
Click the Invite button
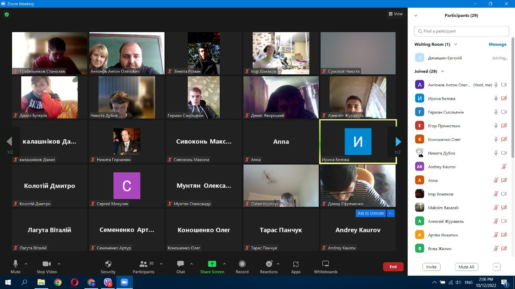click(x=431, y=267)
